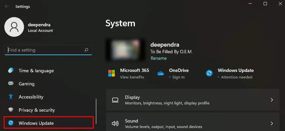This screenshot has height=131, width=285.
Task: Open Privacy & security settings
Action: coord(37,110)
